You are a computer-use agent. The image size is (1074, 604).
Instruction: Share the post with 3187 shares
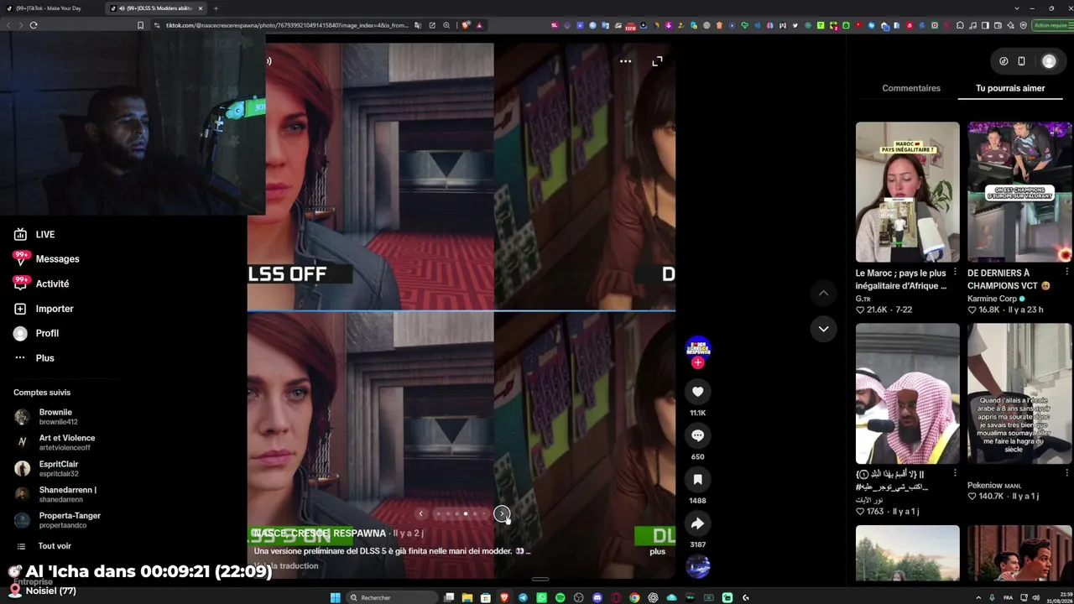click(x=697, y=523)
